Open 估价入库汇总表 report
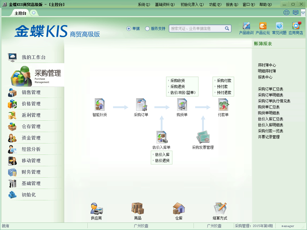 [270, 119]
